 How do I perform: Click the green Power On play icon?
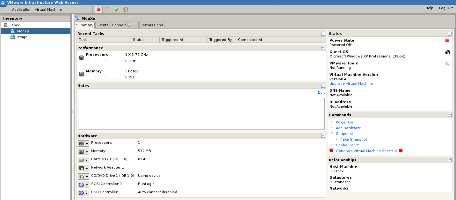[x=116, y=10]
